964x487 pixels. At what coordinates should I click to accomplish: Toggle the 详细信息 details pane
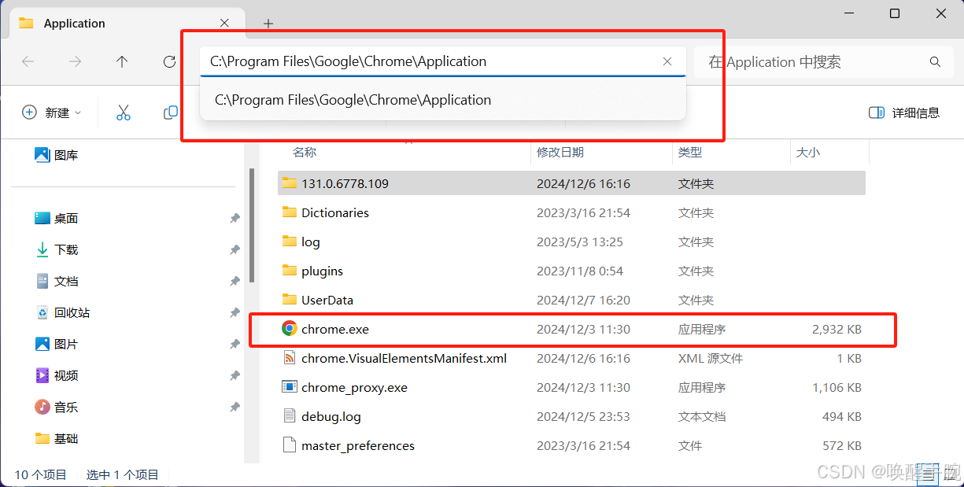click(904, 113)
